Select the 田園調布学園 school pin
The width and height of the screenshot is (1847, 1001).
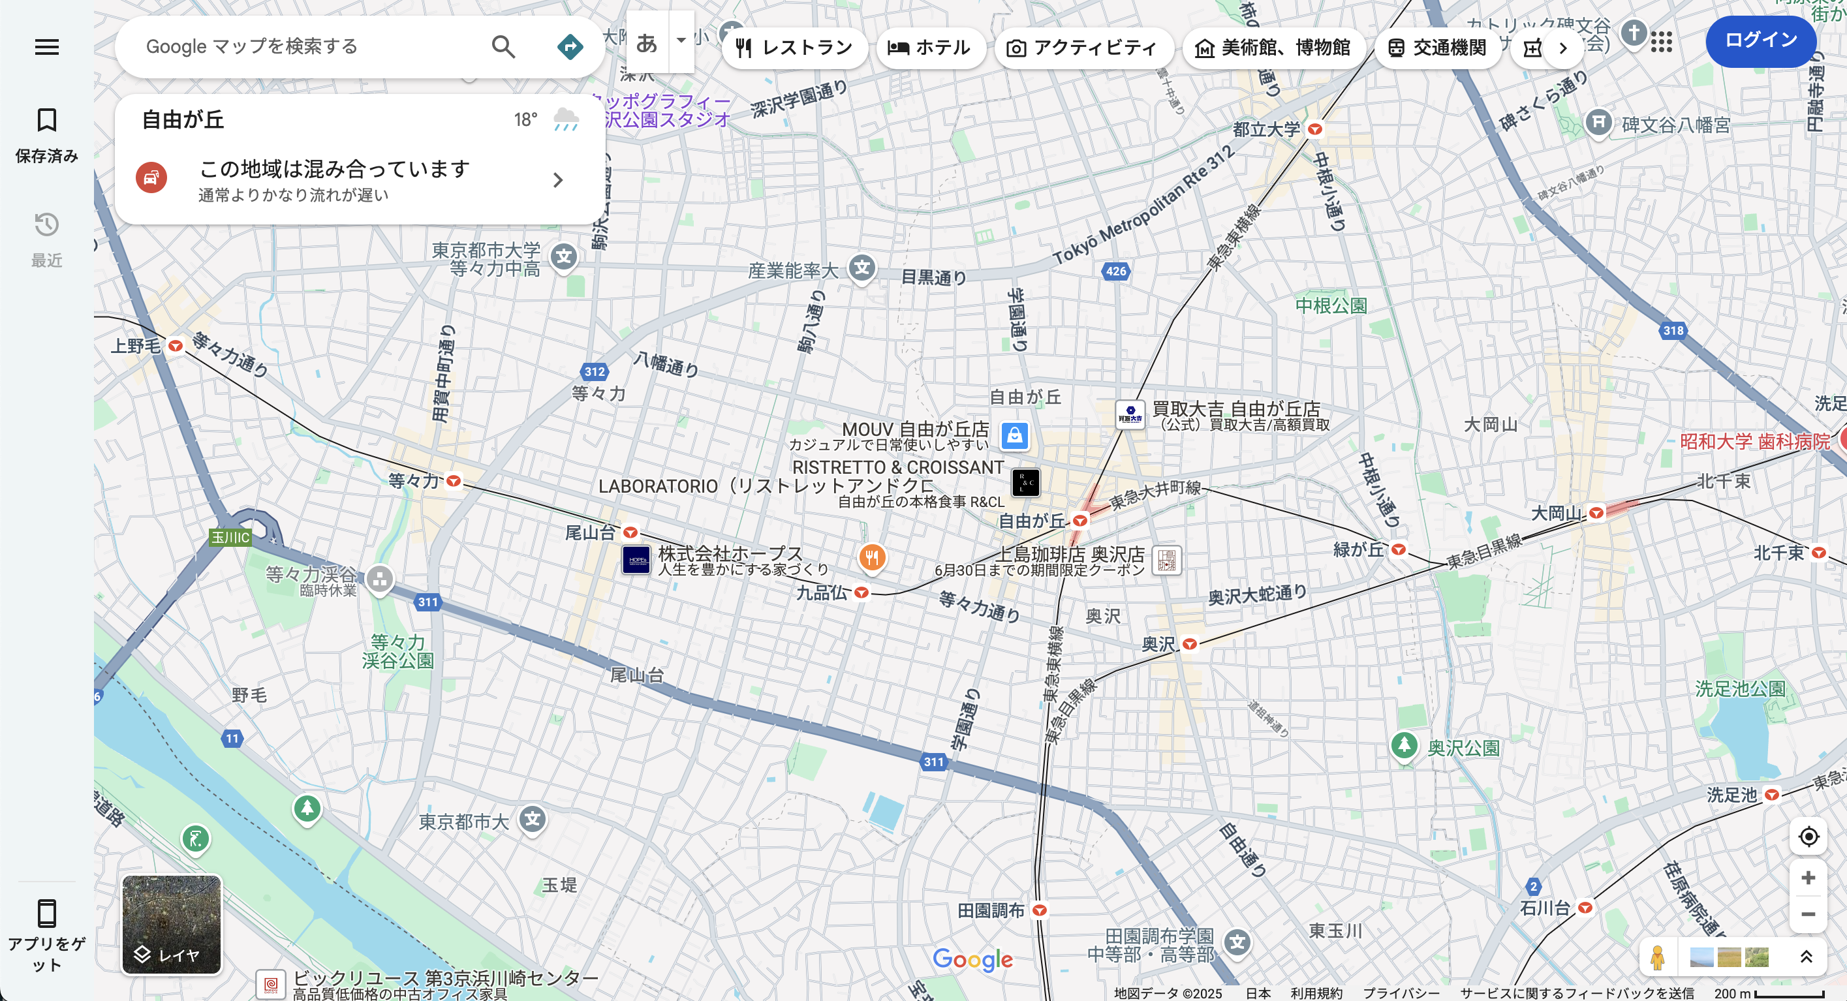pos(1237,943)
